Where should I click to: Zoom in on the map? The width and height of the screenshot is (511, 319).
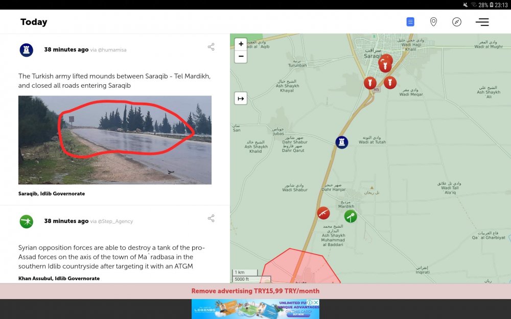coord(241,44)
